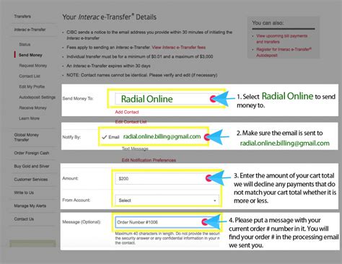Open Write to Us
This screenshot has width=342, height=264.
24,193
